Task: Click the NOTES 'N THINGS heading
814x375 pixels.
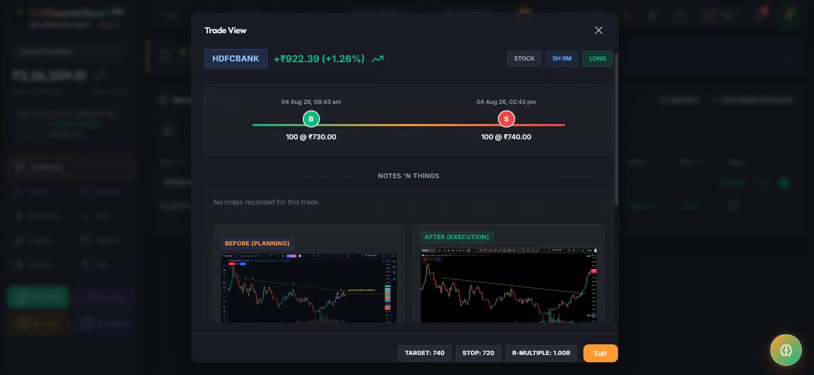Action: pos(408,176)
